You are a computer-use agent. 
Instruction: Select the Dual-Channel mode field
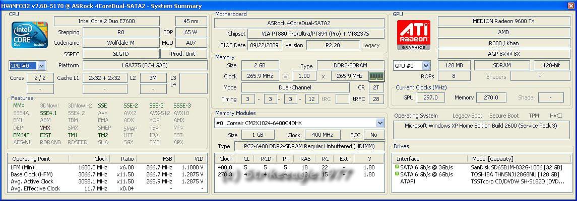click(295, 87)
